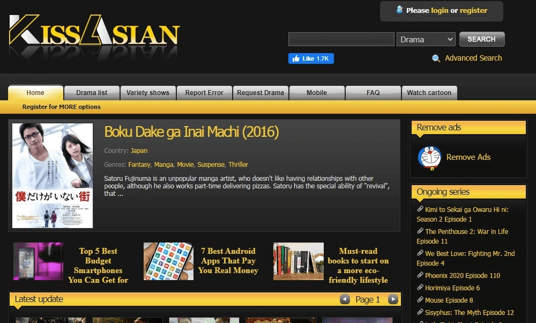Click the search text input field

click(341, 39)
